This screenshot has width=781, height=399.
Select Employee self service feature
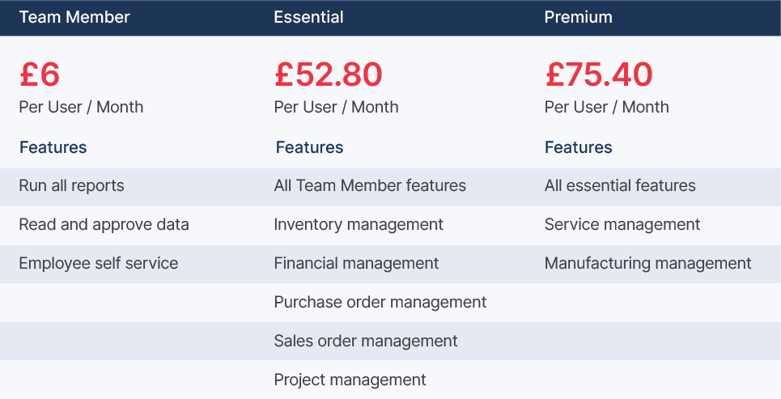pyautogui.click(x=99, y=264)
